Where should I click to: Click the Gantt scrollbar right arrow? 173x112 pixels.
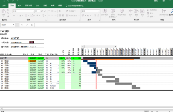(x=115, y=46)
